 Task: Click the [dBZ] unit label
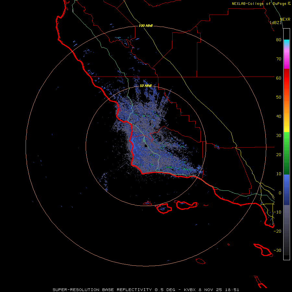[x=275, y=22]
